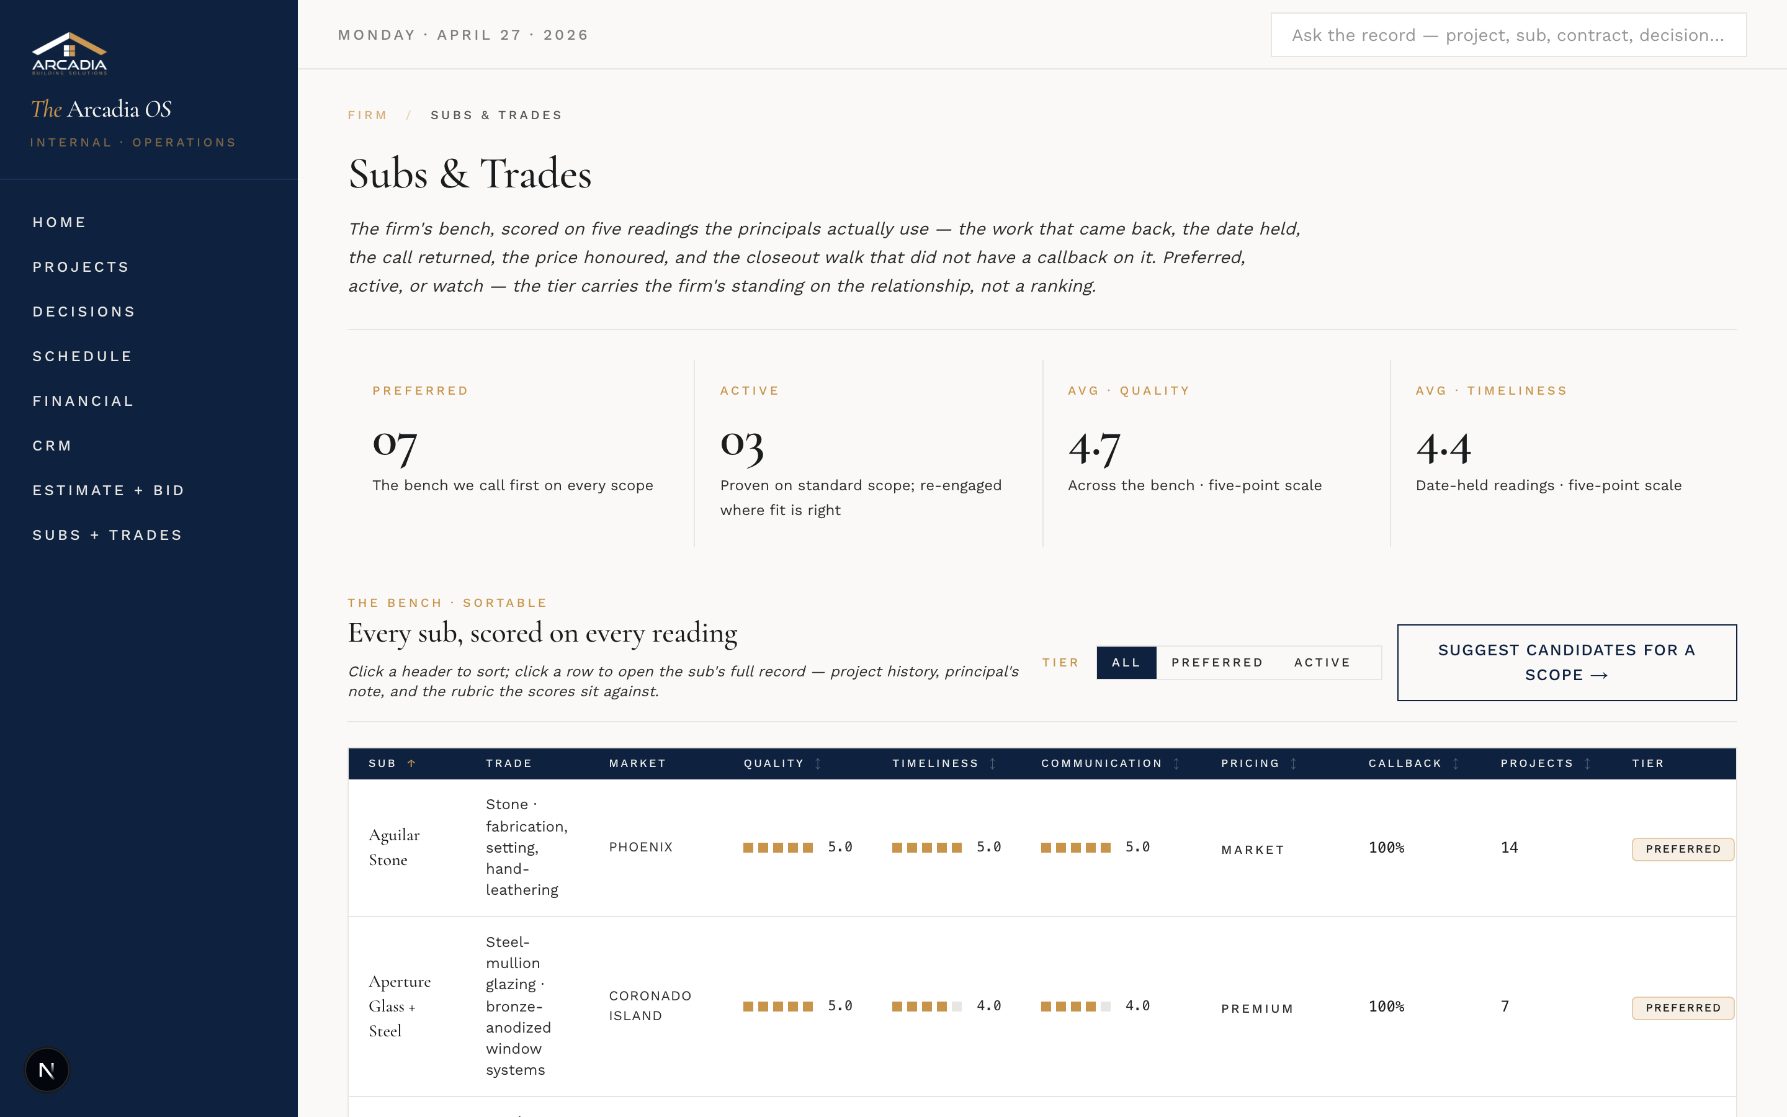1787x1117 pixels.
Task: Click the TRADE column header
Action: (x=509, y=763)
